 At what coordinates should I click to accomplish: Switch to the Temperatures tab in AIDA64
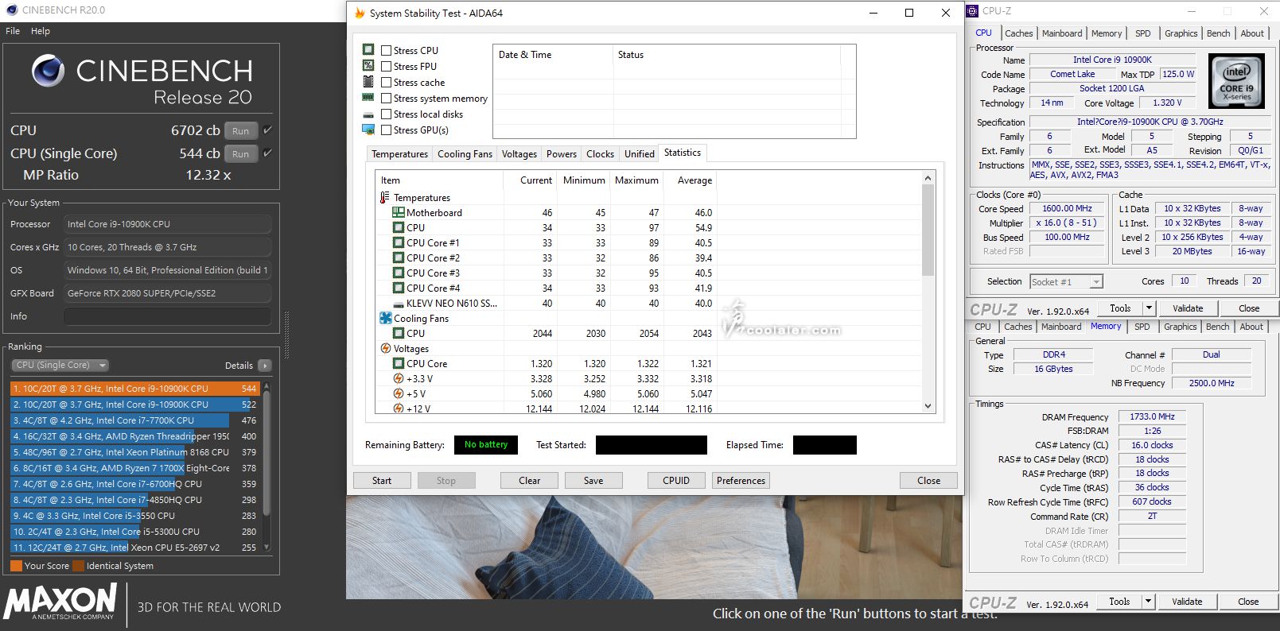(x=399, y=154)
